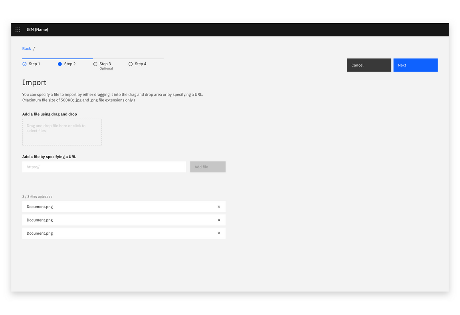
Task: Click the Add file button
Action: pos(208,167)
